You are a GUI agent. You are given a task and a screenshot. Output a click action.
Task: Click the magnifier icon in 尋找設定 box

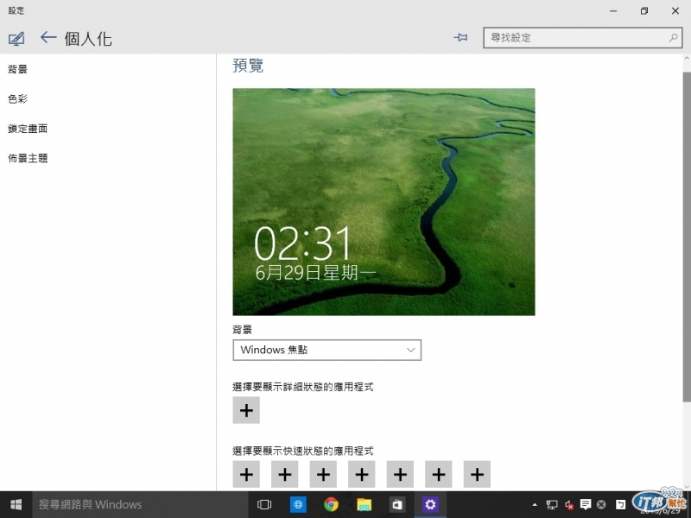[x=673, y=38]
